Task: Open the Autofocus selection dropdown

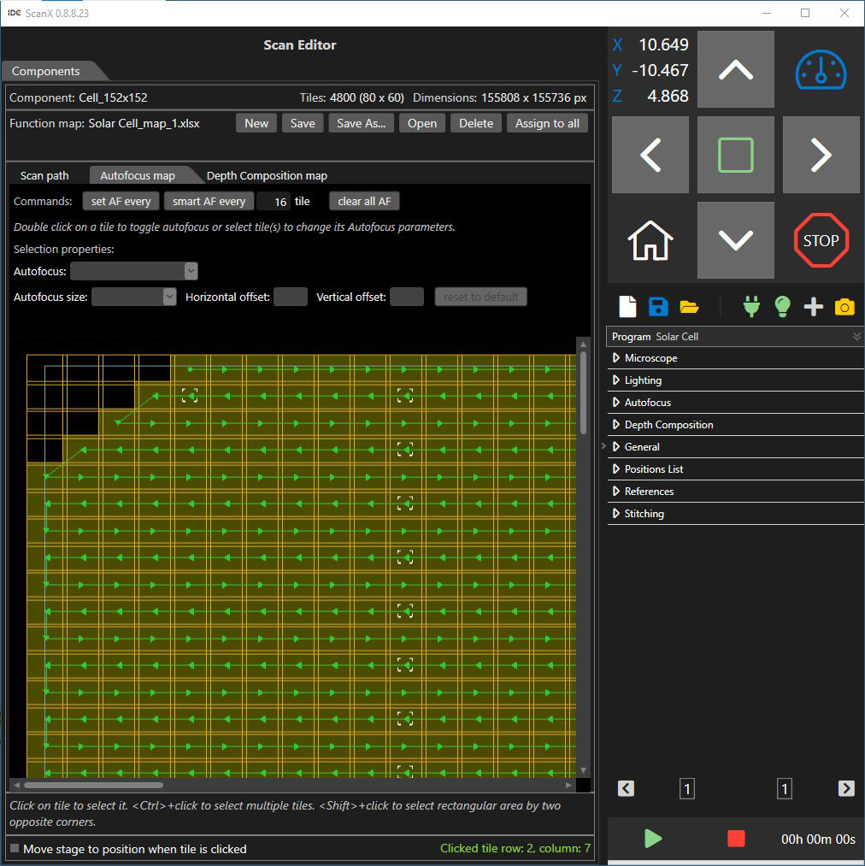Action: coord(134,271)
